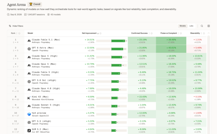The height and width of the screenshot is (134, 217).
Task: Click the Claude Fable 5.1 (Max) improvement bar
Action: click(x=111, y=41)
